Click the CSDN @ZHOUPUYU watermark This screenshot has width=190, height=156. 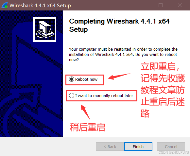174,152
